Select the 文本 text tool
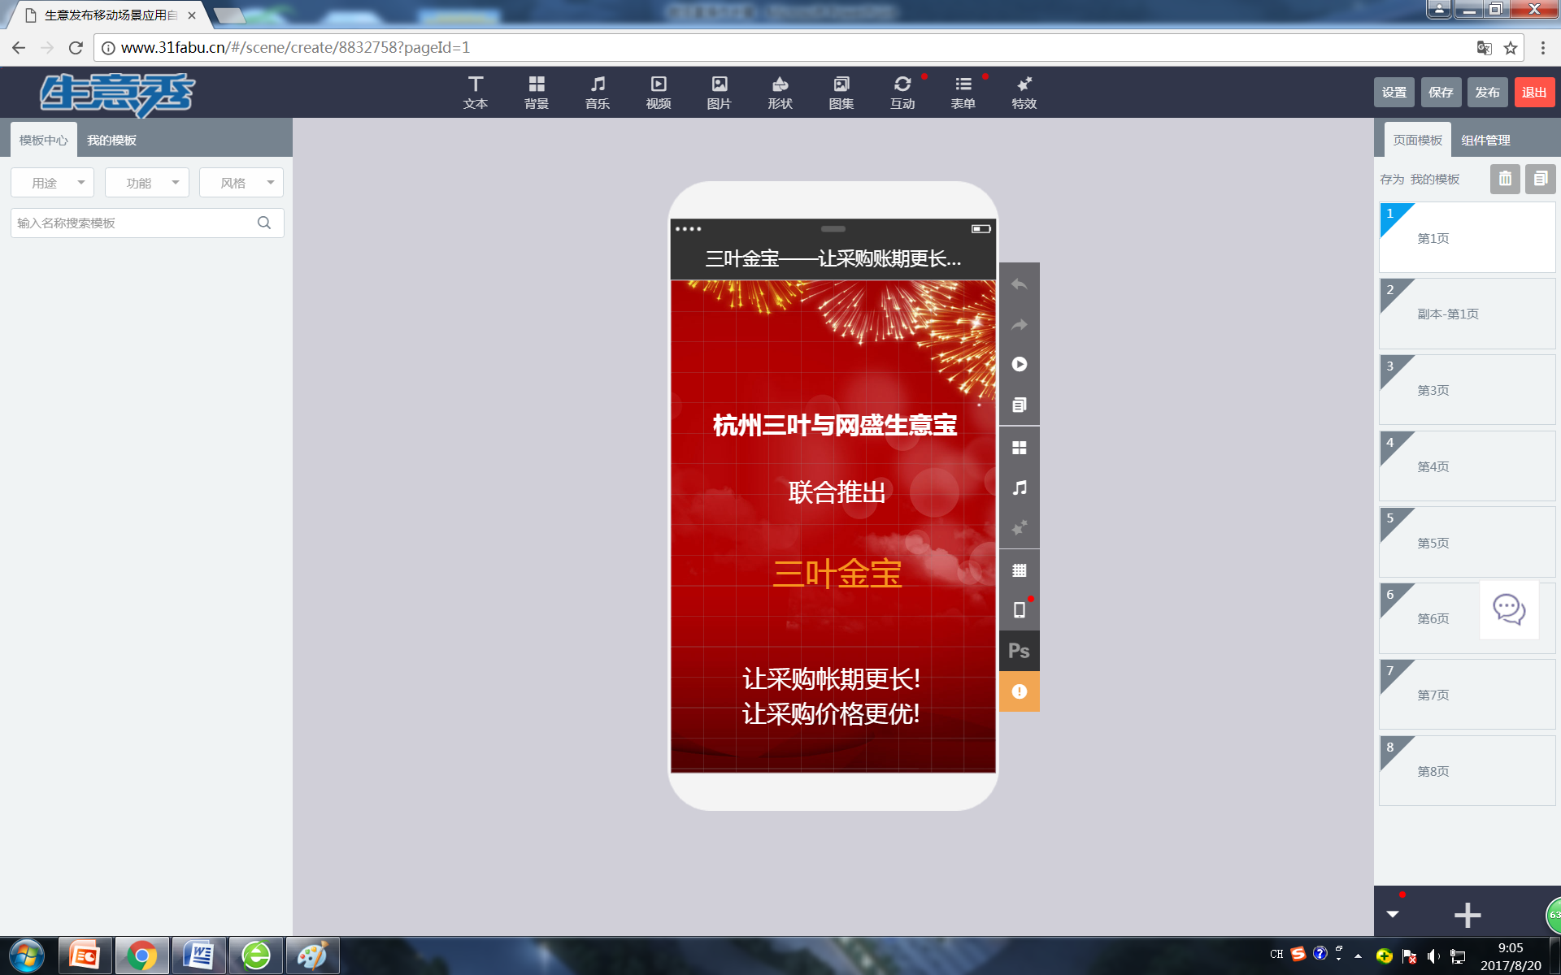Viewport: 1561px width, 975px height. click(476, 92)
